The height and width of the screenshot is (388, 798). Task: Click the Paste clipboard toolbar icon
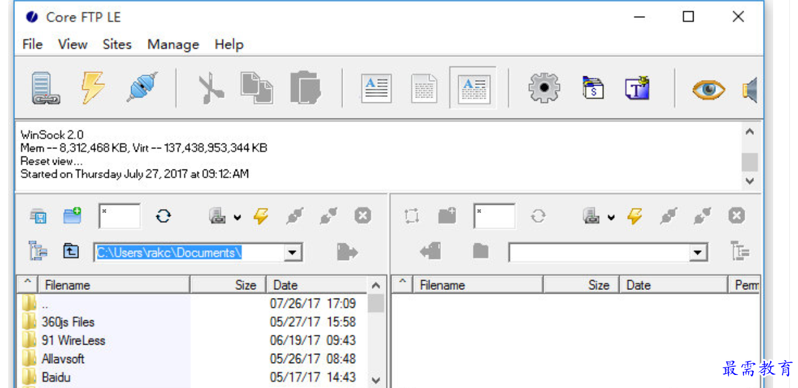305,88
